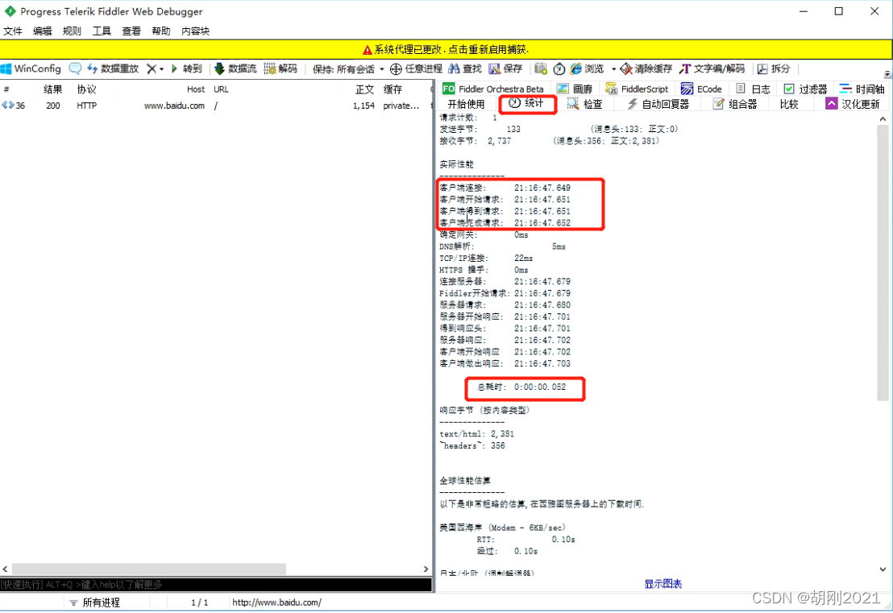Open the 文字编/解码 TextWizard tool
The height and width of the screenshot is (613, 893).
pos(712,68)
